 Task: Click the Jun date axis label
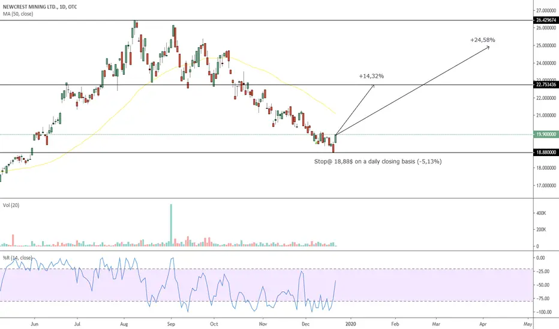(34, 324)
